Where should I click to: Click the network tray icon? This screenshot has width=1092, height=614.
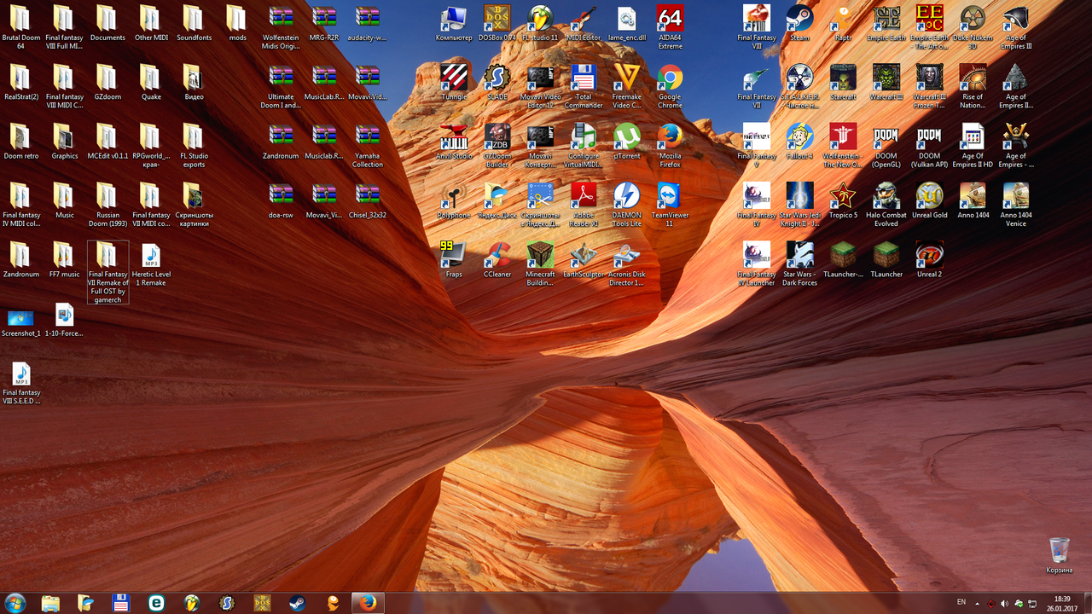point(1033,604)
